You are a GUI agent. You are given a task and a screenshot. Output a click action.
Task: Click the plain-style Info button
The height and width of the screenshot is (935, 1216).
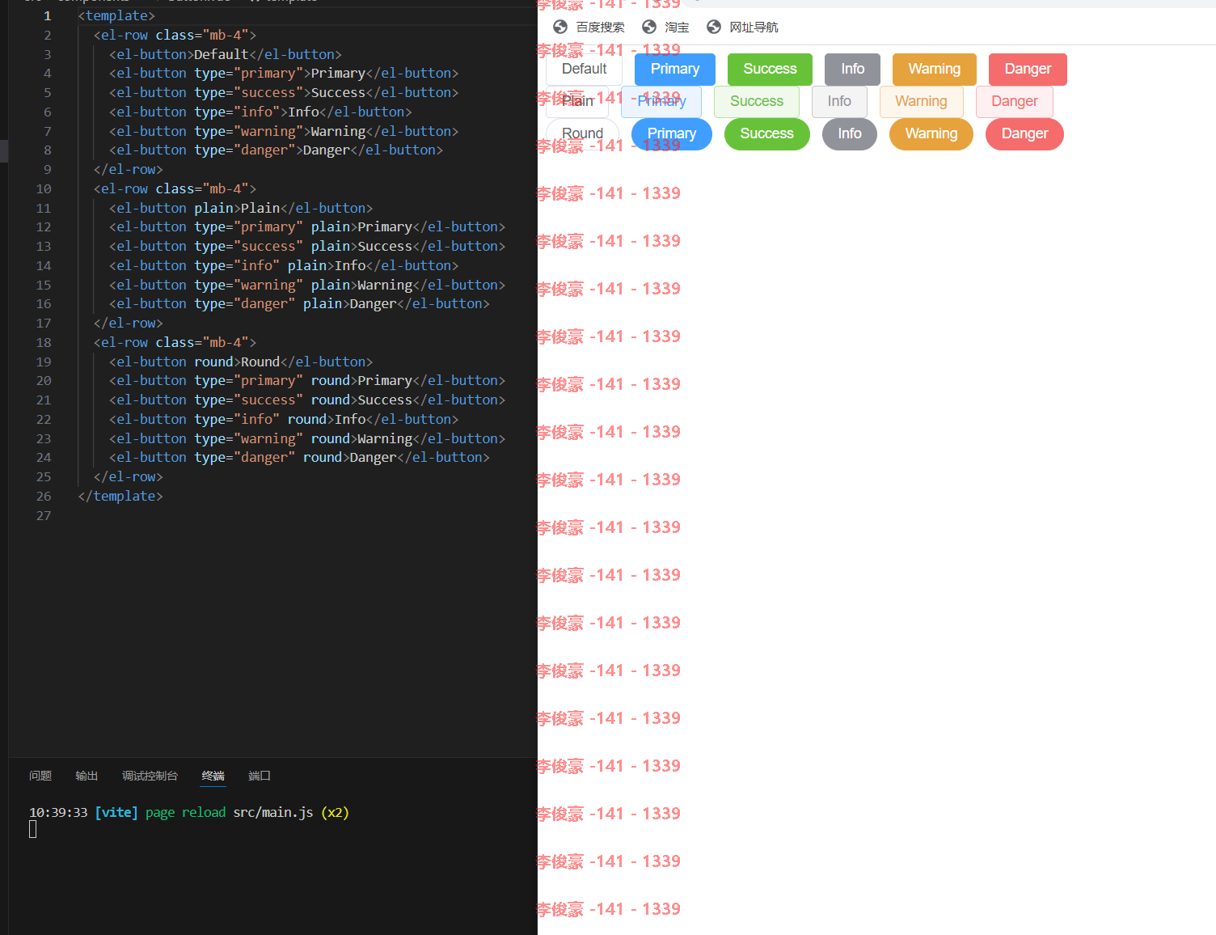pos(839,101)
